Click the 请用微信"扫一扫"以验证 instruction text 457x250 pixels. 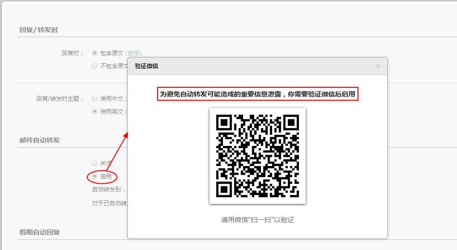[258, 220]
